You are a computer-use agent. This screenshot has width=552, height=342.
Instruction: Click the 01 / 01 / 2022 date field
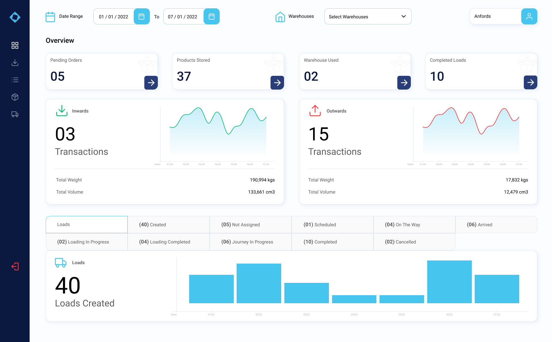[114, 17]
